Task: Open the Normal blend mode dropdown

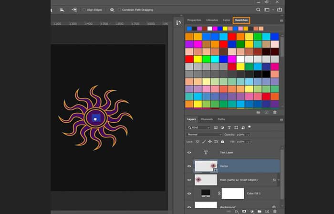Action: pyautogui.click(x=204, y=135)
